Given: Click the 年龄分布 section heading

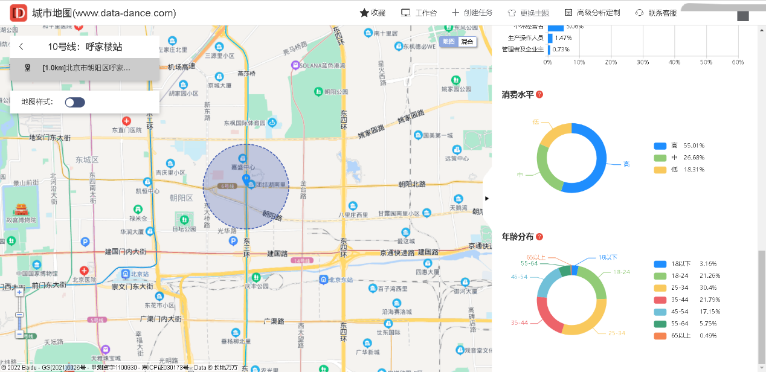Looking at the screenshot, I should coord(518,237).
